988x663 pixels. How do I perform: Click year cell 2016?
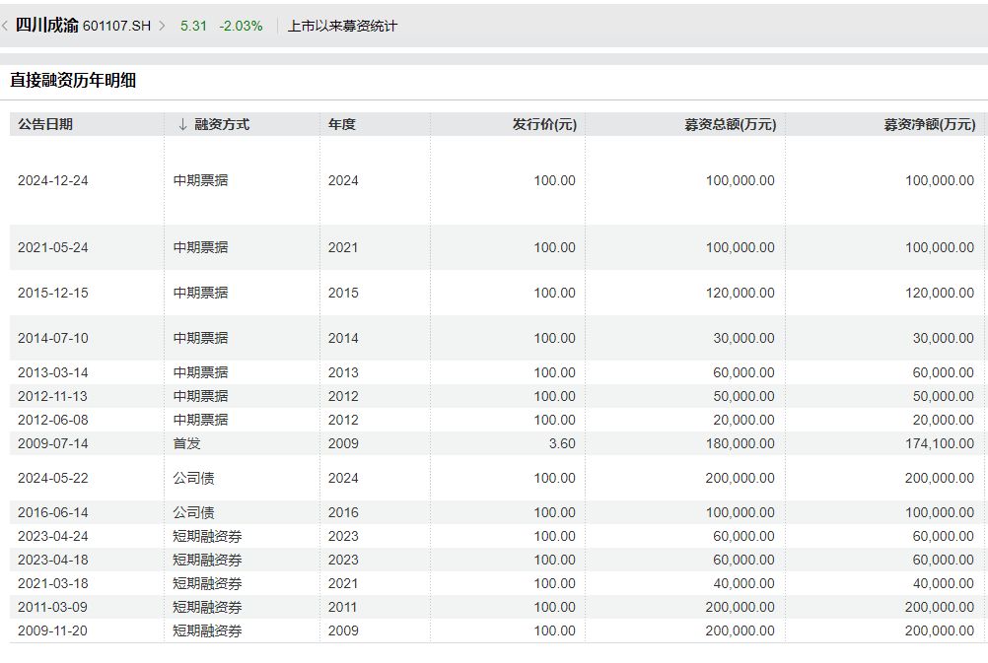[343, 512]
